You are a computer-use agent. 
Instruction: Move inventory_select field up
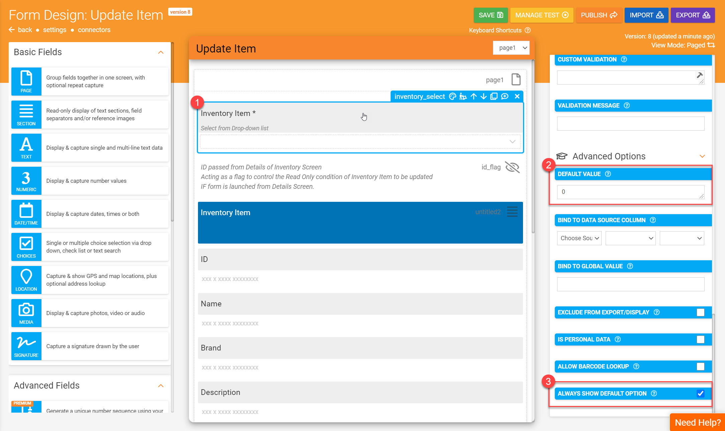(474, 97)
